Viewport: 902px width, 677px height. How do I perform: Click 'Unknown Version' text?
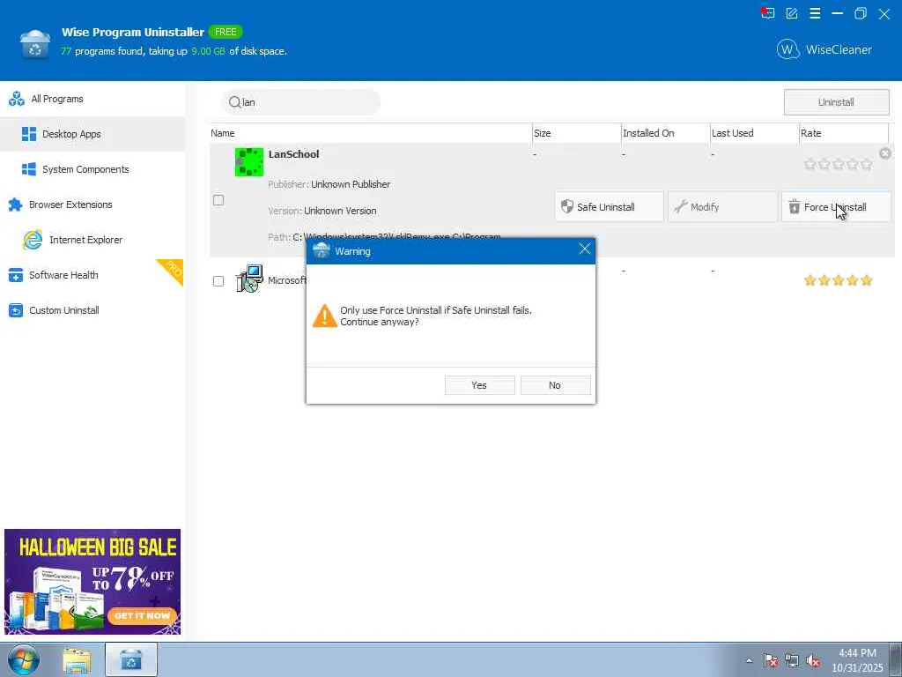(x=340, y=211)
